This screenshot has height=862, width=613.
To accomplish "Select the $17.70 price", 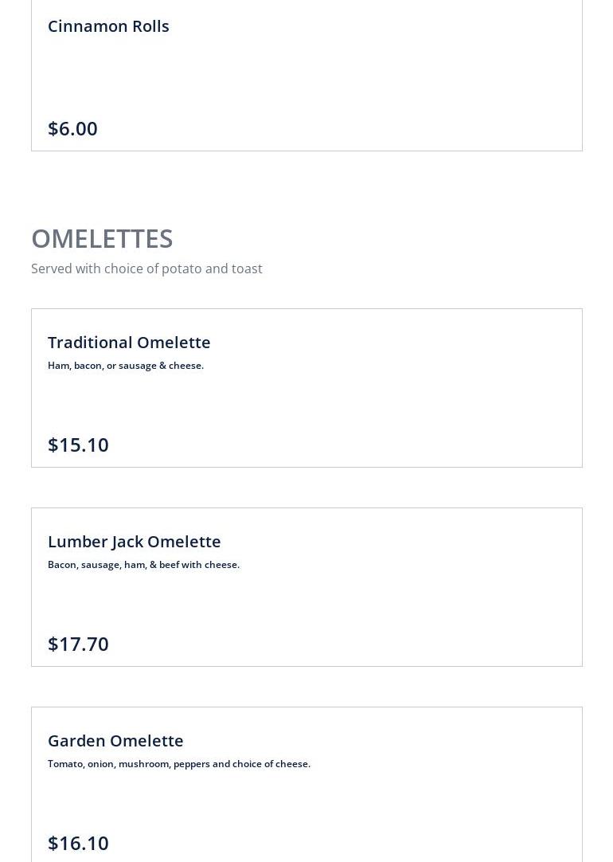I will click(78, 644).
